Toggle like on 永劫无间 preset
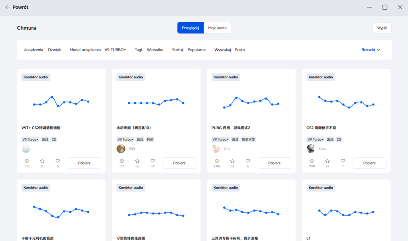This screenshot has width=408, height=241. [153, 161]
